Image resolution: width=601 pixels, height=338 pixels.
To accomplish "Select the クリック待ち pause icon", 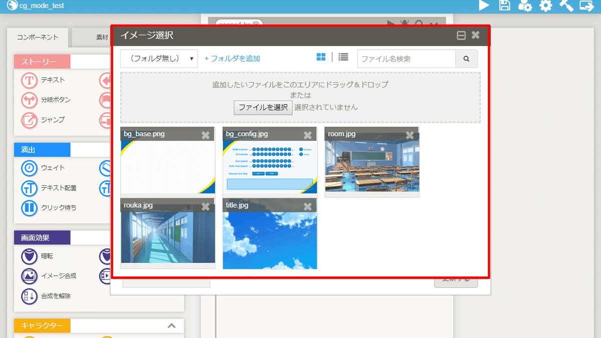I will pos(30,207).
